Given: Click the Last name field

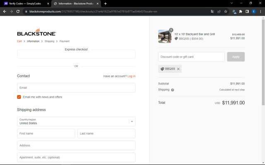Looking at the screenshot, I should [x=106, y=134].
